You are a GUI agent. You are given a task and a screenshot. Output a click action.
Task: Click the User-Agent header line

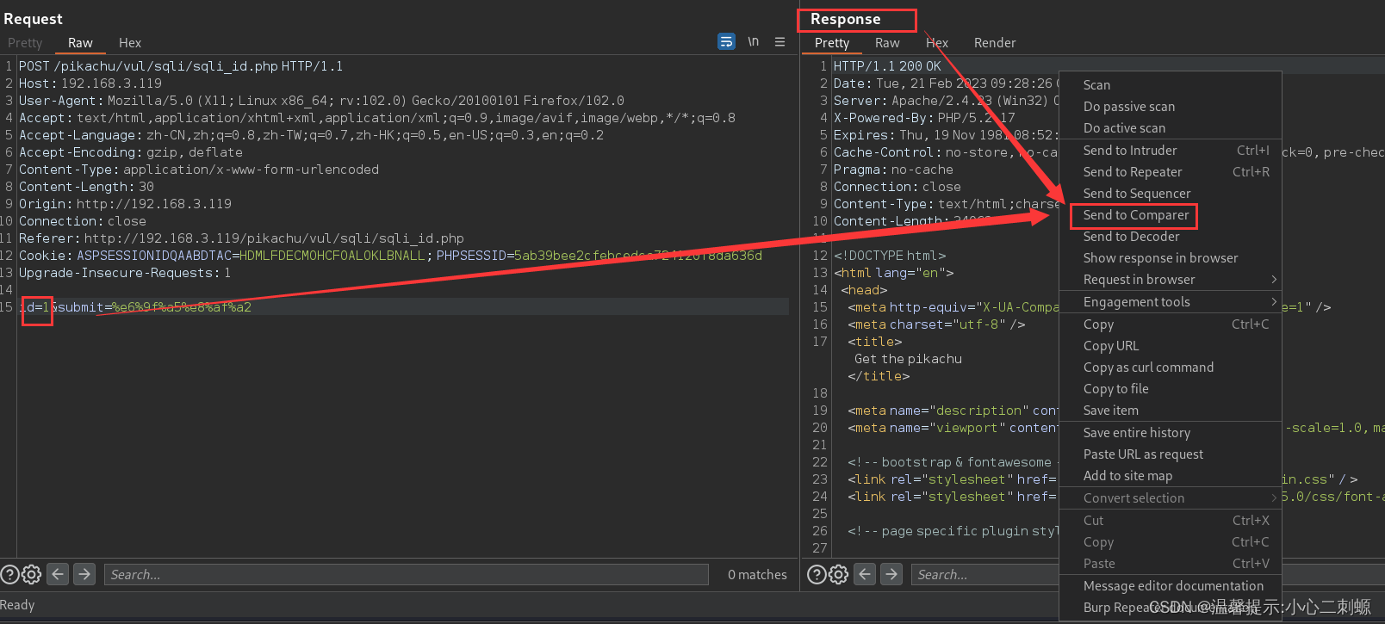321,101
